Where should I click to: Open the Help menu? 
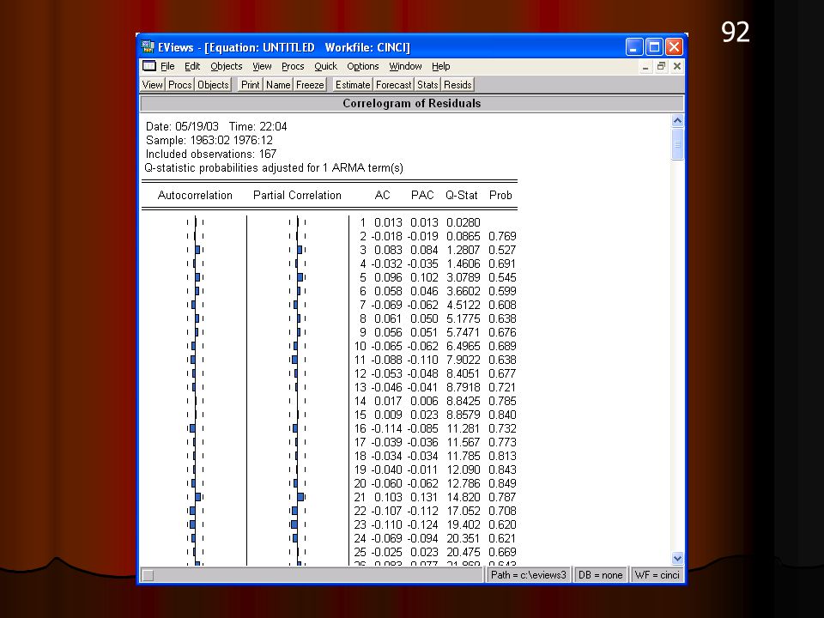tap(441, 66)
